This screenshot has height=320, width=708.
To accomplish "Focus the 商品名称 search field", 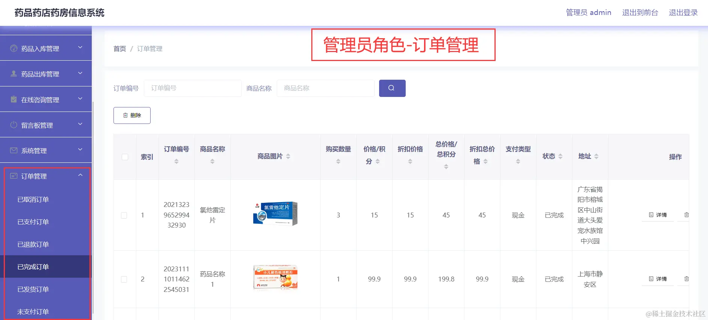I will 326,88.
